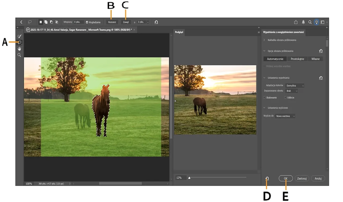The height and width of the screenshot is (202, 343).
Task: Enable the Skalowanie checkbox
Action: (264, 98)
